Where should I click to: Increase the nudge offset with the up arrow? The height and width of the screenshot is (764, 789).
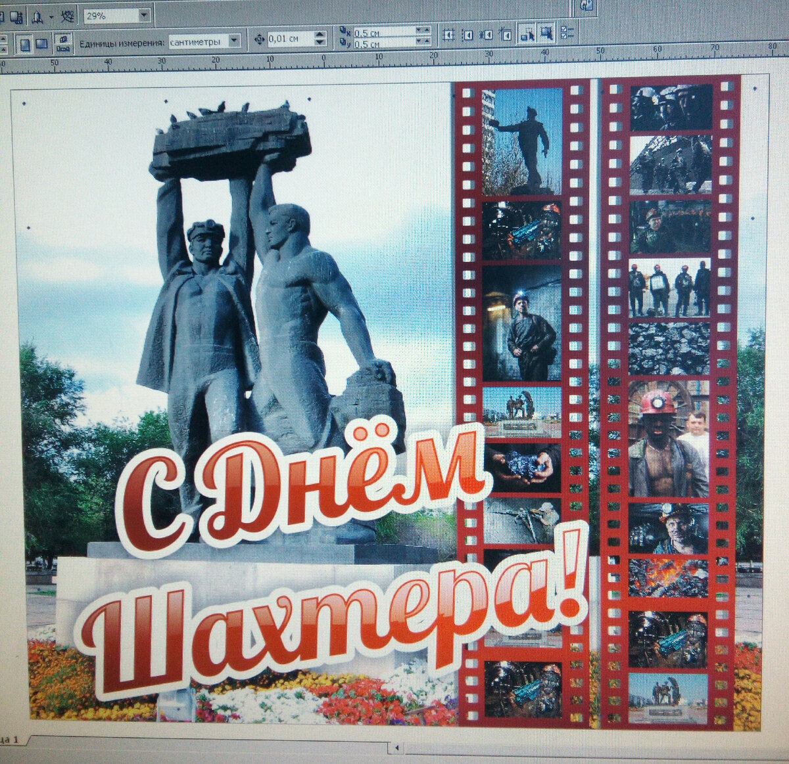tap(320, 35)
